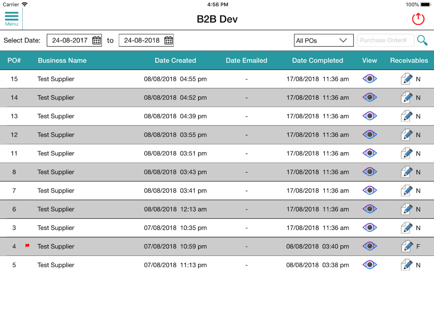Click the red flag on PO 4
Image resolution: width=434 pixels, height=325 pixels.
(27, 246)
